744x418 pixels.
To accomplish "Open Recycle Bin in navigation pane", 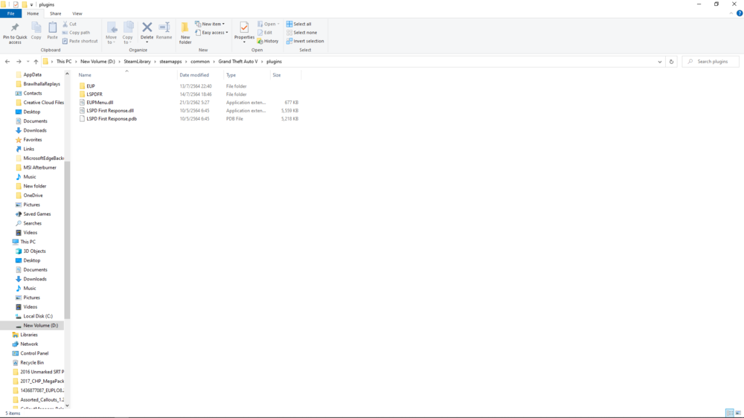I will click(x=31, y=362).
